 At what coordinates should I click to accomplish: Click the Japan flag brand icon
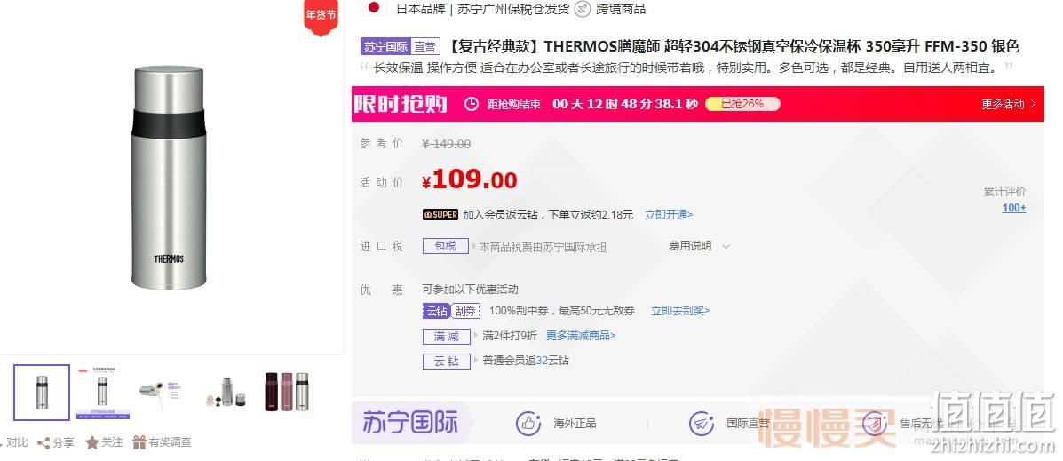[374, 8]
